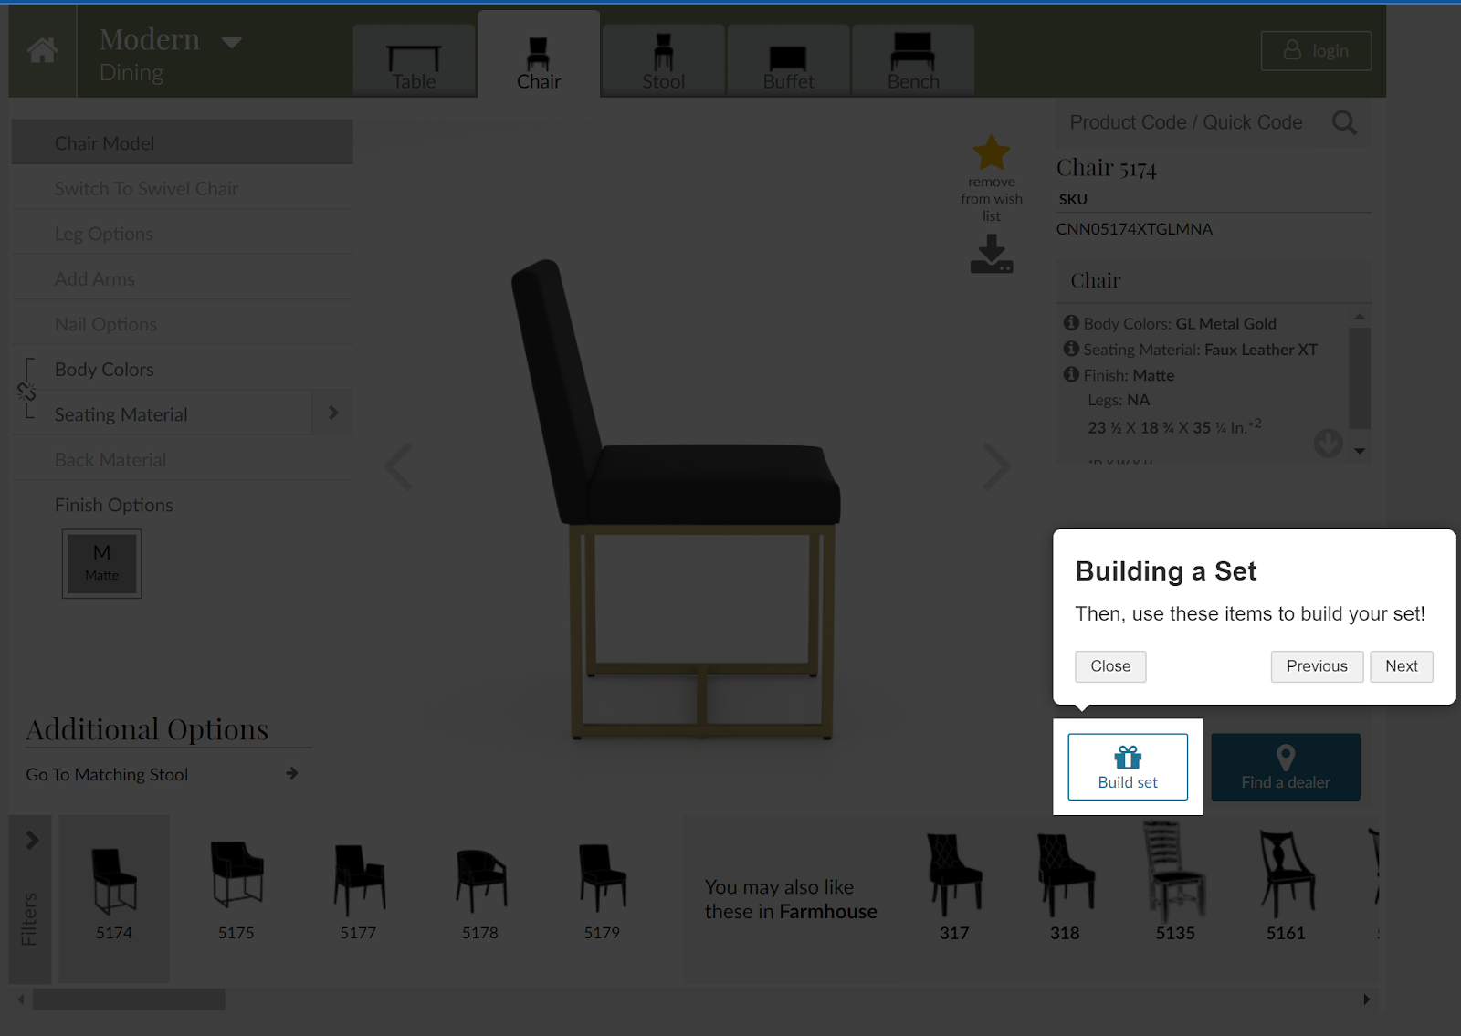Click the Chair details section header

[1214, 281]
